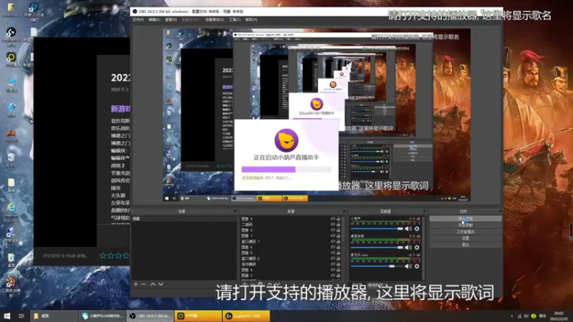Toggle visibility eye of 图像 9 source
573x322 pixels.
(332, 219)
